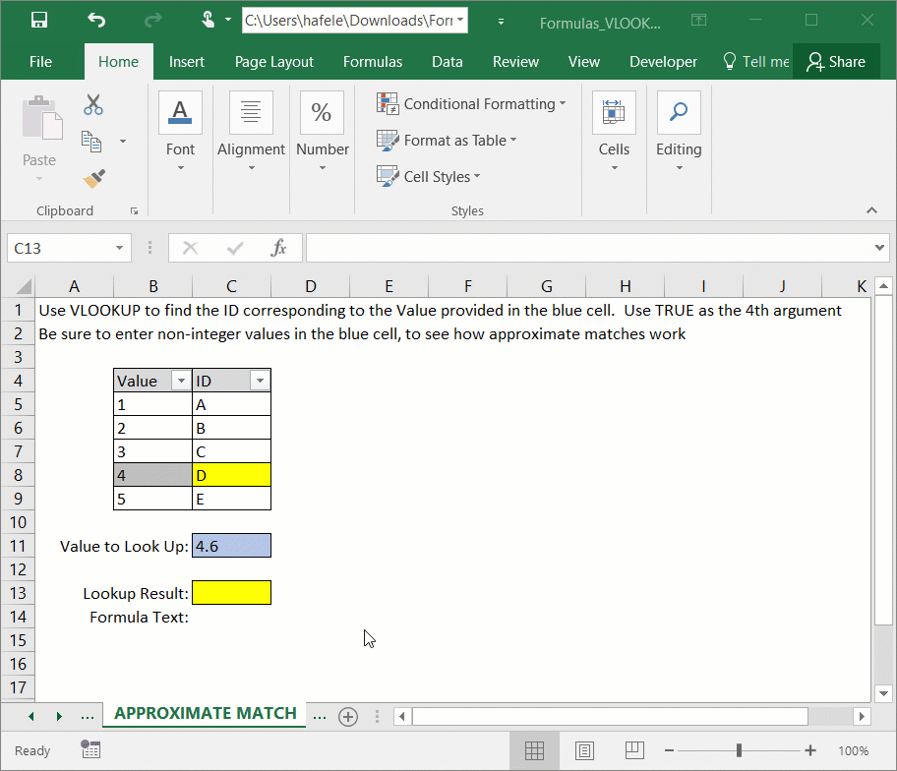Click the Copy icon
The height and width of the screenshot is (771, 897).
[91, 142]
